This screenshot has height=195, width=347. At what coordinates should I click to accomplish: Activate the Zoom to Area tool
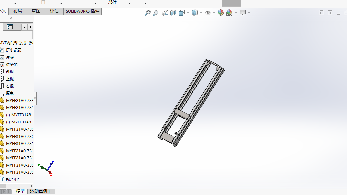tap(156, 13)
